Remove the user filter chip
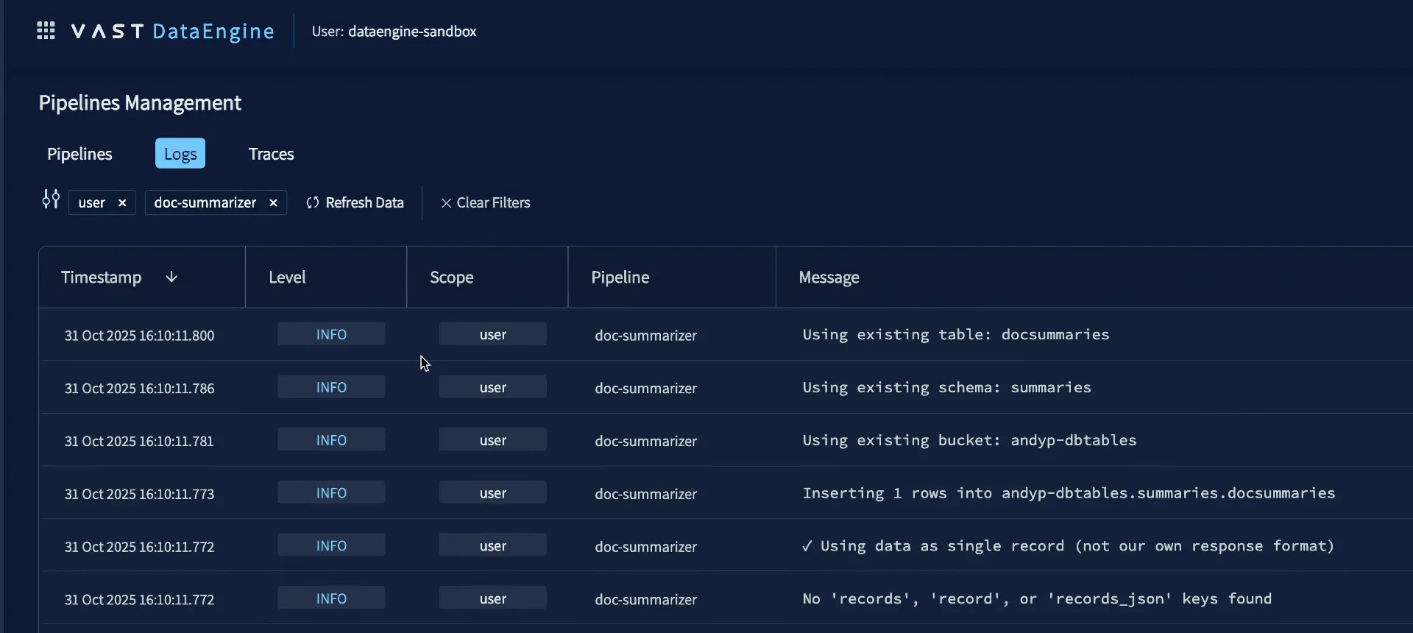The image size is (1413, 633). pos(122,202)
